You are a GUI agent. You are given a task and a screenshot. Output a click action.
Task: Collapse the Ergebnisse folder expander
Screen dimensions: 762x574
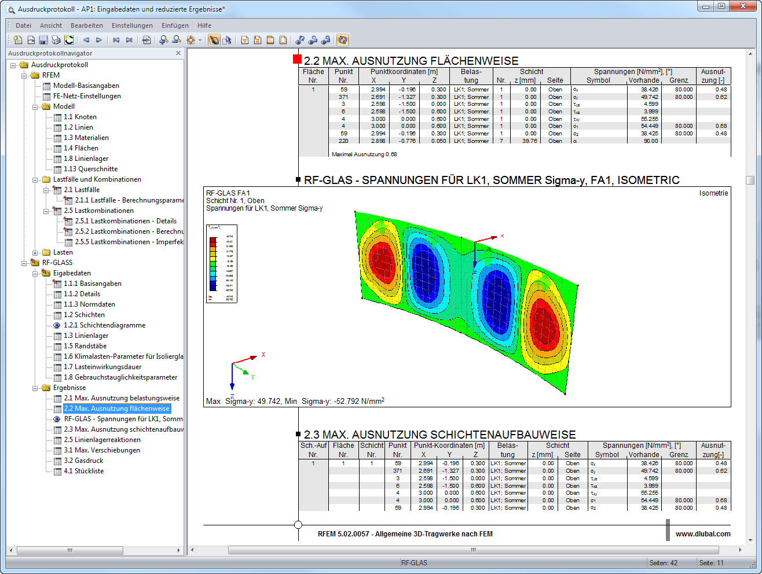35,388
